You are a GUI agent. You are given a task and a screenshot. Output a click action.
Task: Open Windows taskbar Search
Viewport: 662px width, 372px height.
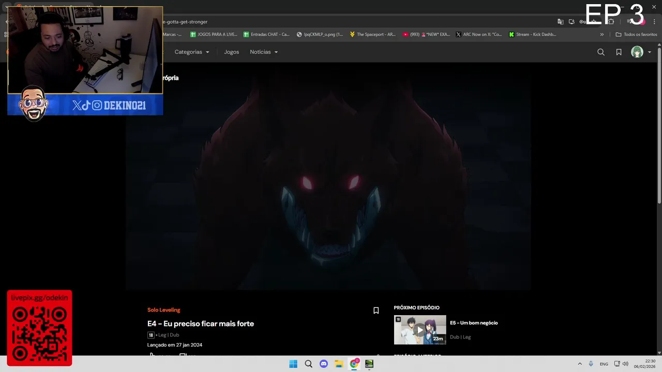click(308, 364)
